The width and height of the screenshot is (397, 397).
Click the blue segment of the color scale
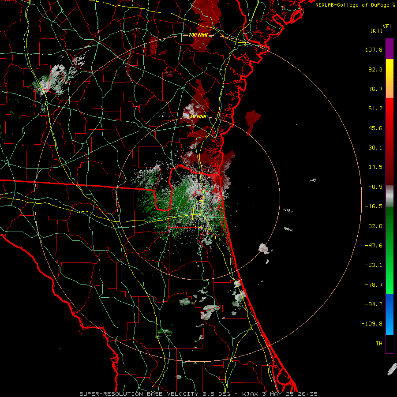coord(390,315)
